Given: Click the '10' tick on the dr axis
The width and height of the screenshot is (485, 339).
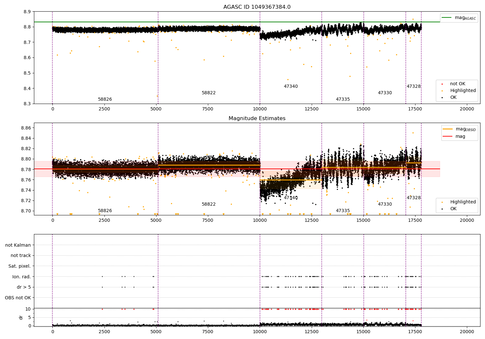Looking at the screenshot, I should pyautogui.click(x=28, y=309).
